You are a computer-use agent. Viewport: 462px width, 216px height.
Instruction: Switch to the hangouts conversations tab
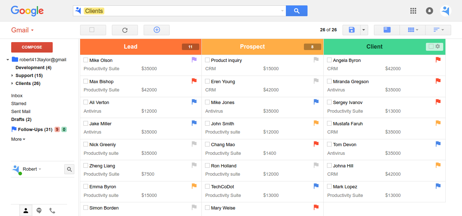[39, 211]
